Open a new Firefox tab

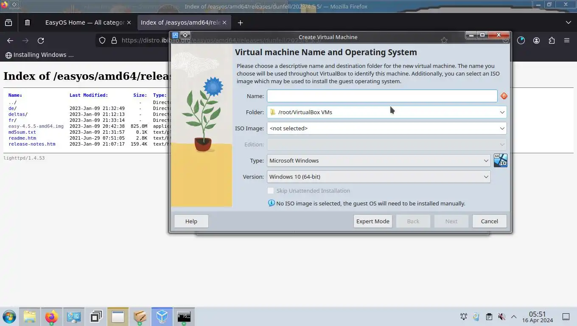coord(240,22)
